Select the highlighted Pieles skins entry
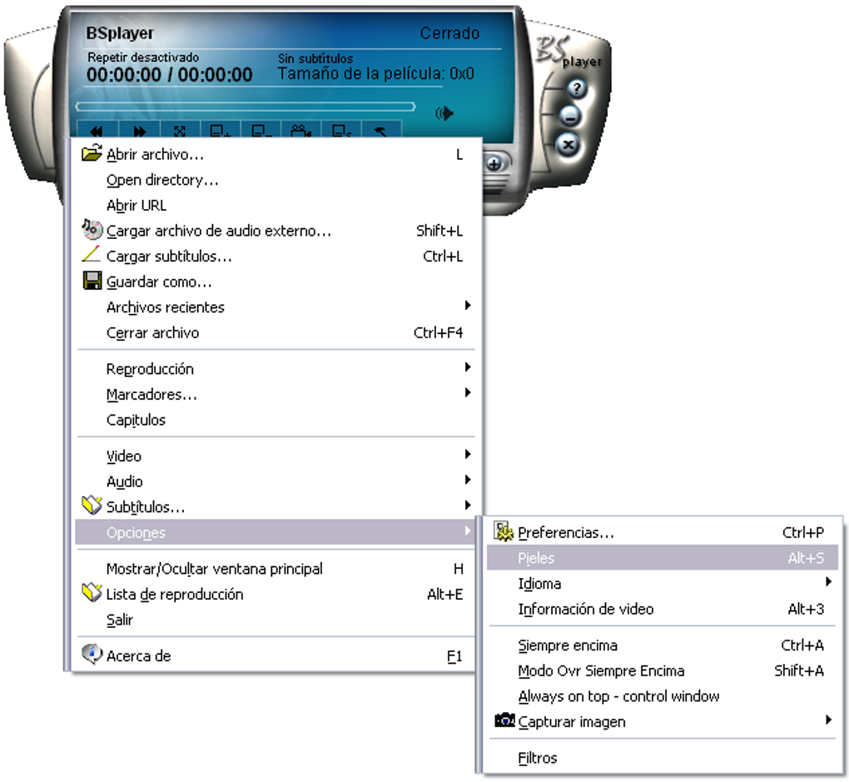Viewport: 849px width, 782px height. pyautogui.click(x=663, y=558)
